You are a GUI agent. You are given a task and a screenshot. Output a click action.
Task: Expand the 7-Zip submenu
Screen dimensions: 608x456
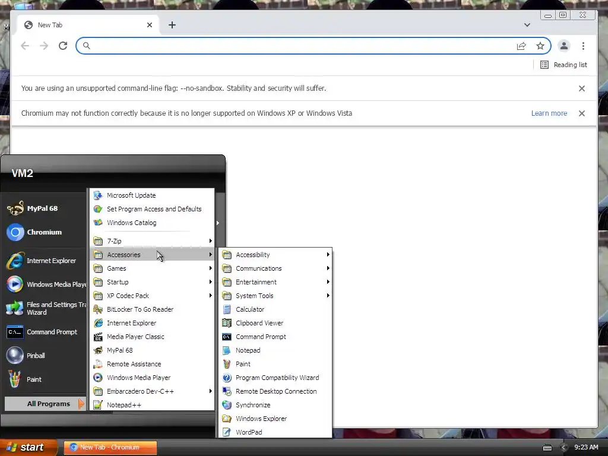point(152,241)
